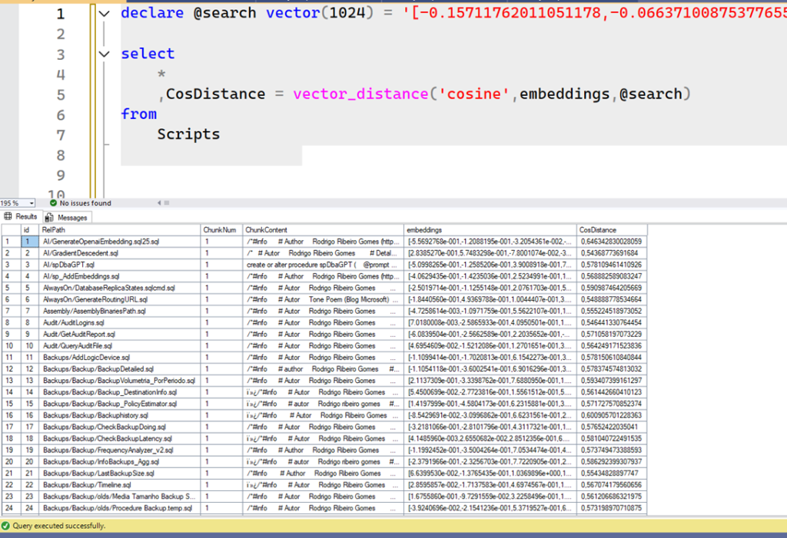Click the Query executed successfully status icon
This screenshot has width=787, height=538.
coord(6,526)
